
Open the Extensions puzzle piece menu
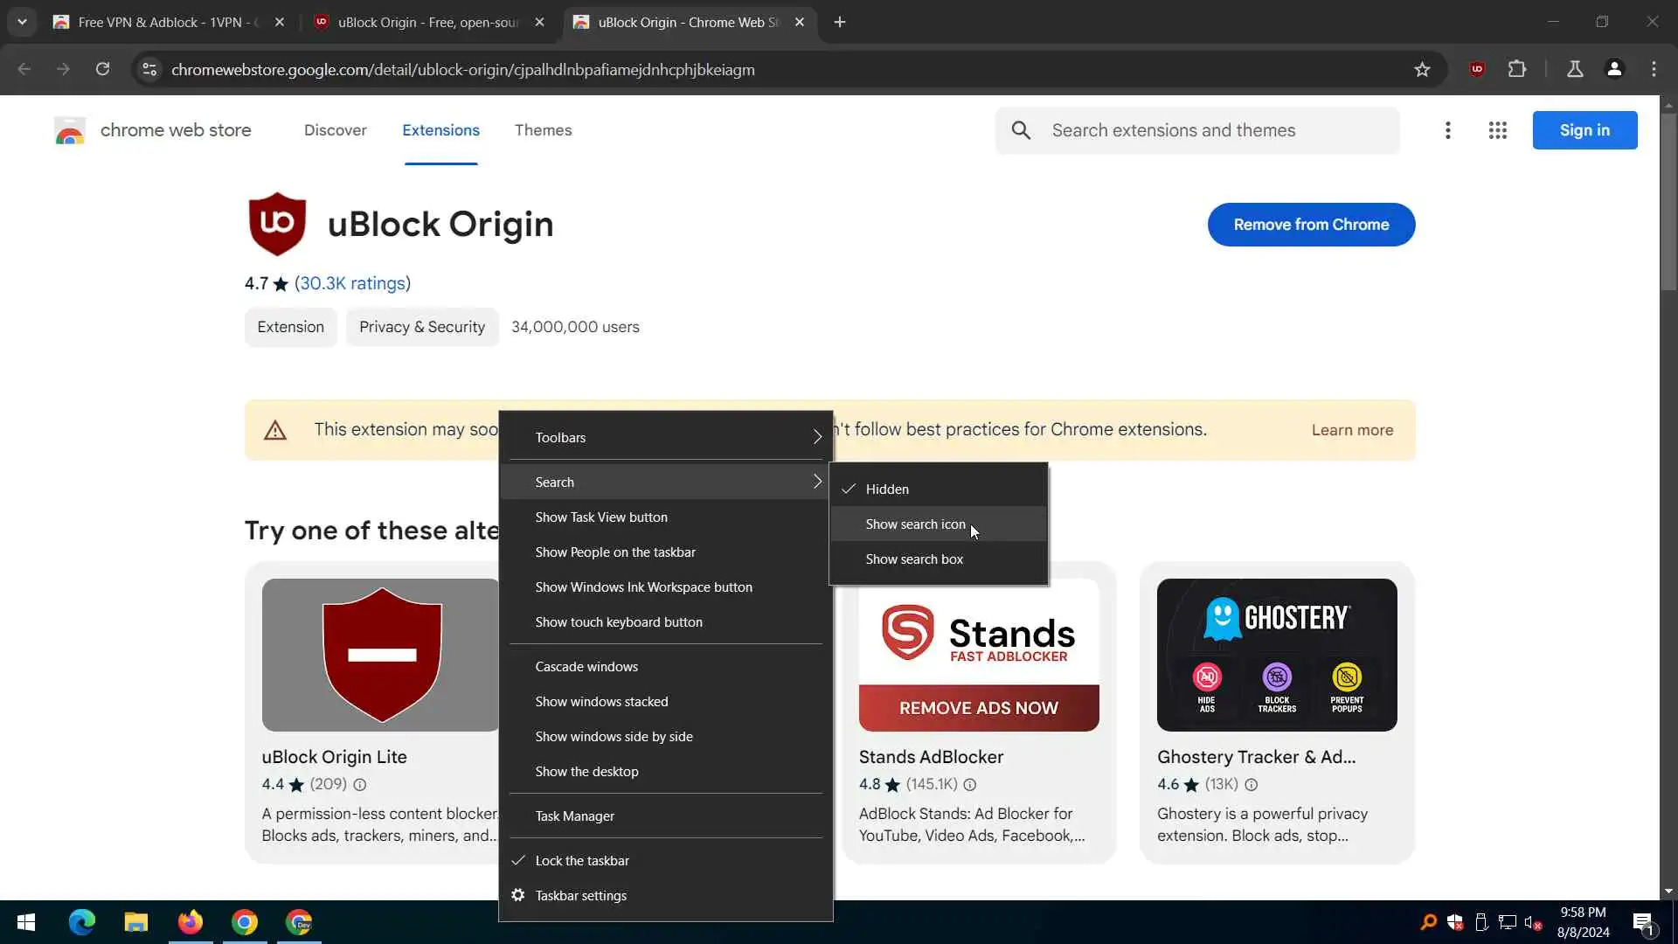(x=1517, y=69)
